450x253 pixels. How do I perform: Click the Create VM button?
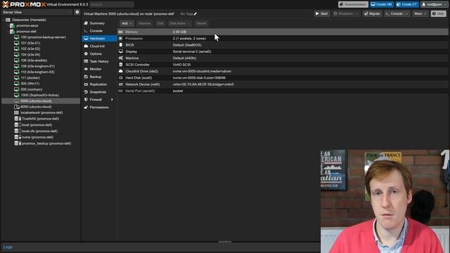click(x=381, y=4)
